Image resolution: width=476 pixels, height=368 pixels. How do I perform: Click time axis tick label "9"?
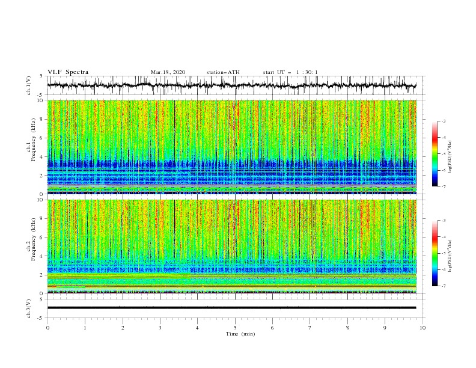pos(385,328)
